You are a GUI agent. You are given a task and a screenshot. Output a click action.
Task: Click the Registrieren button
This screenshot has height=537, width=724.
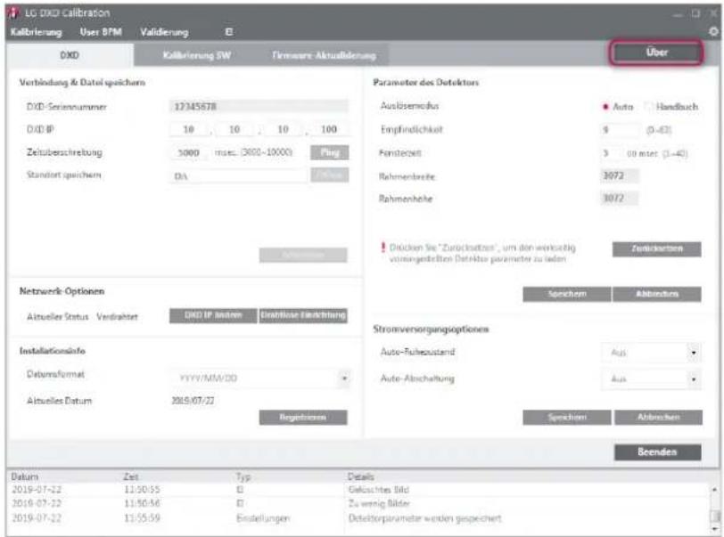(303, 417)
